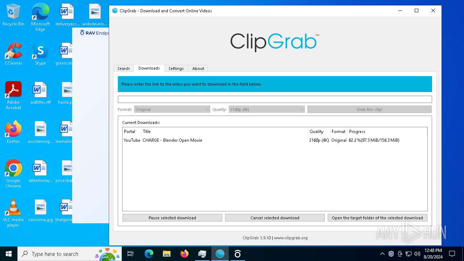Open Task View on the taskbar
Image resolution: width=464 pixels, height=261 pixels.
click(130, 254)
